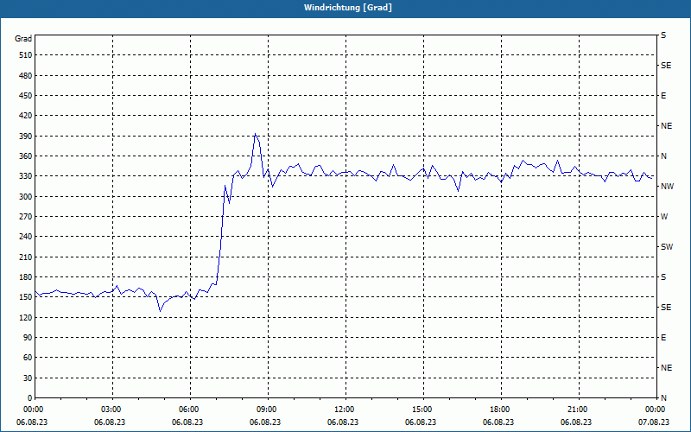This screenshot has width=691, height=432.
Task: Click the 300 y-axis value
Action: pyautogui.click(x=26, y=197)
